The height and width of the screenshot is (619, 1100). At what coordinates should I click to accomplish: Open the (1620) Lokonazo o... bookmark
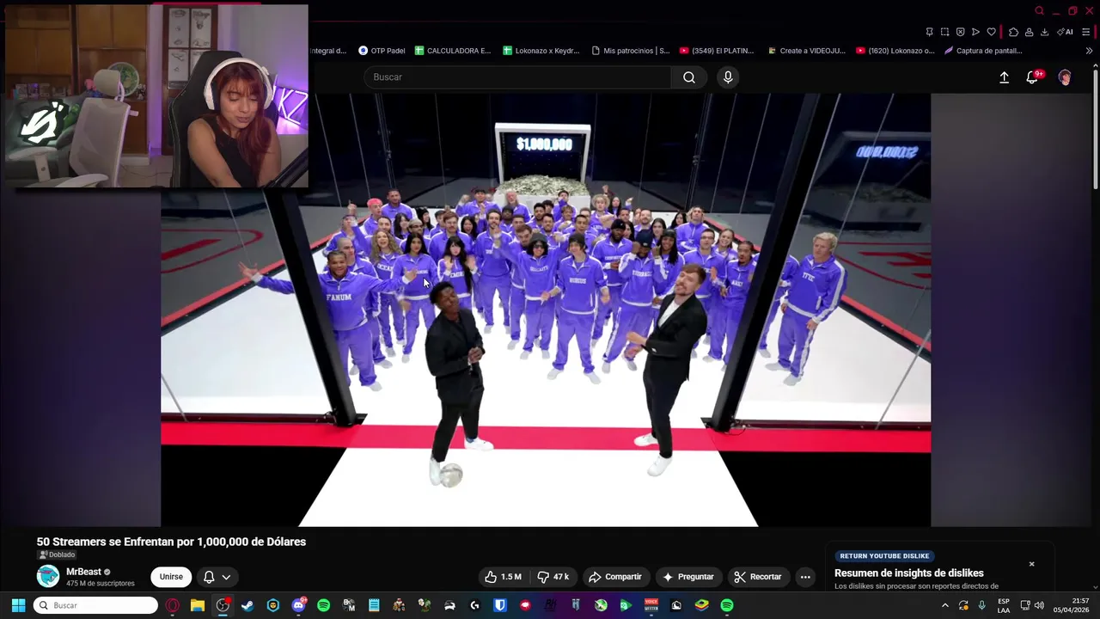(x=895, y=51)
